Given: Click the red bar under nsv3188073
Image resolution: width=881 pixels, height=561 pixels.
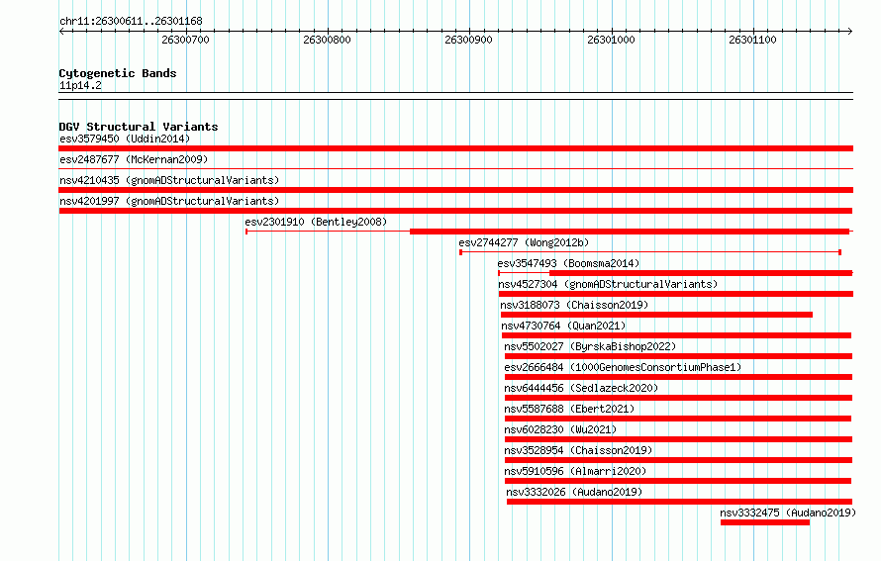Looking at the screenshot, I should 657,315.
